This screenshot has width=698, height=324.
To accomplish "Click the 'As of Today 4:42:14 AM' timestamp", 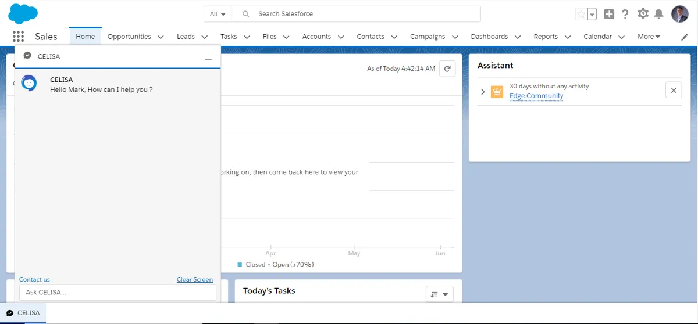I will pyautogui.click(x=401, y=69).
